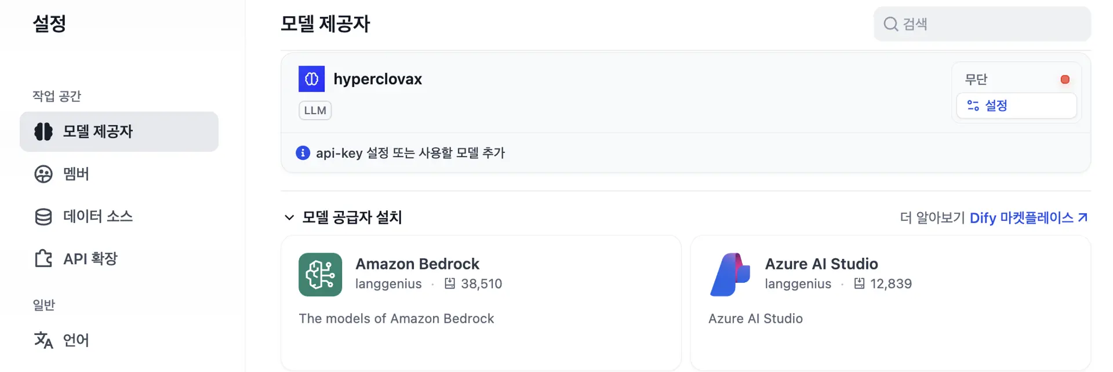Click the 언어 translate icon

click(x=43, y=340)
